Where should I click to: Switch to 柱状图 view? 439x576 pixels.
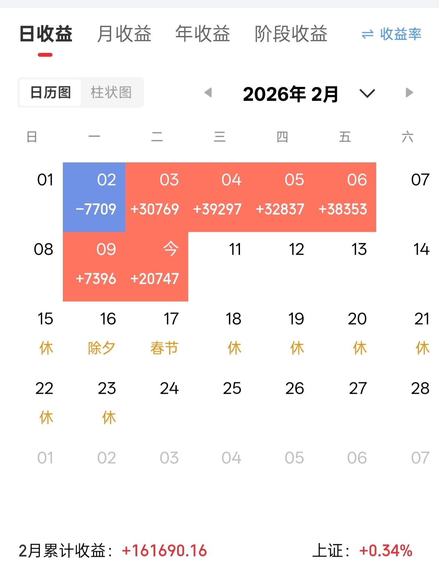(111, 93)
